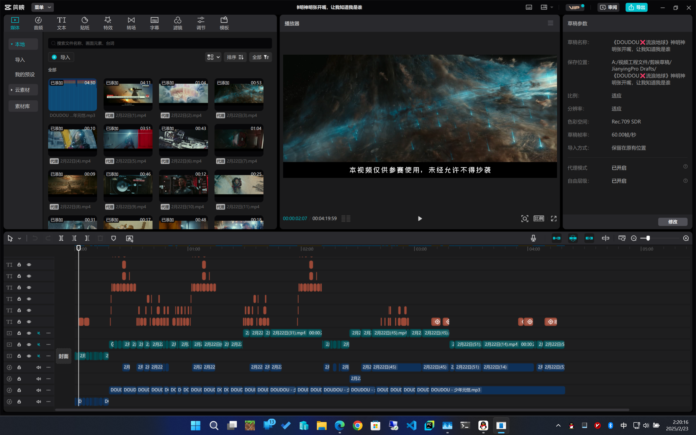
Task: Expand the 云素材 sidebar section
Action: (x=22, y=90)
